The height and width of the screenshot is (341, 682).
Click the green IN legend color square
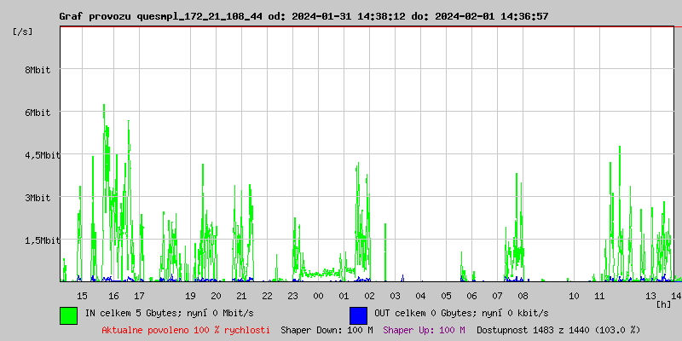pyautogui.click(x=68, y=315)
